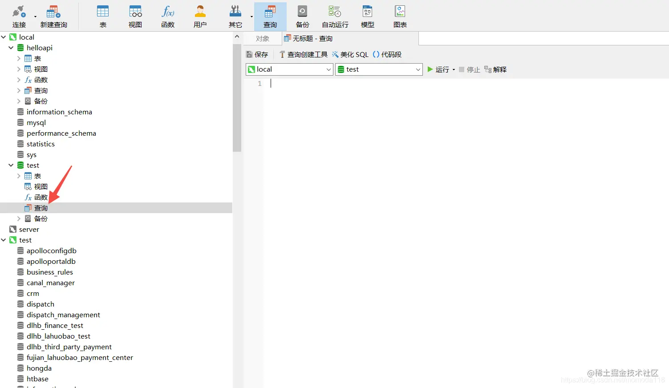Select the 查询 (Query) toolbar icon
This screenshot has width=669, height=388.
click(270, 16)
